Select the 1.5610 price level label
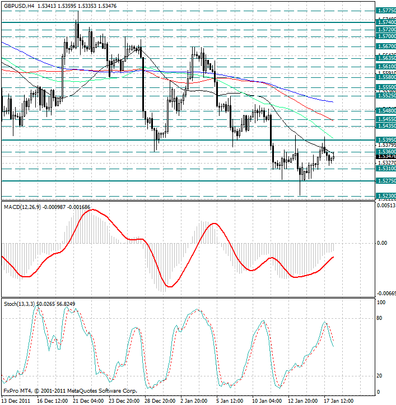 point(386,67)
